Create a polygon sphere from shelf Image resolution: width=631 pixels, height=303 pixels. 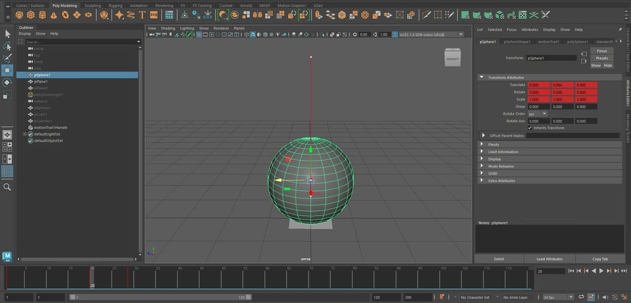pos(19,15)
